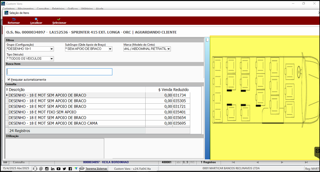
Task: Select the row with code 035305
Action: pos(98,101)
